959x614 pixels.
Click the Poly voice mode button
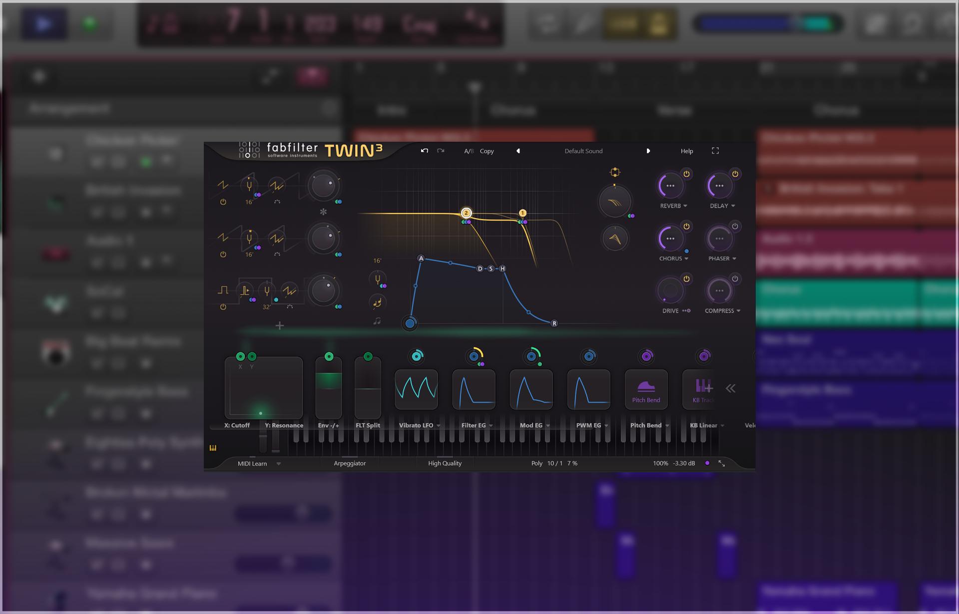tap(536, 463)
